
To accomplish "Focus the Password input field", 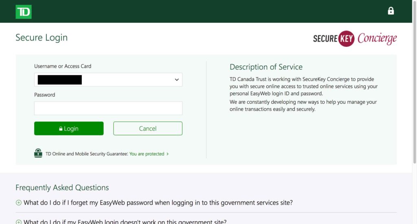I will pyautogui.click(x=108, y=108).
